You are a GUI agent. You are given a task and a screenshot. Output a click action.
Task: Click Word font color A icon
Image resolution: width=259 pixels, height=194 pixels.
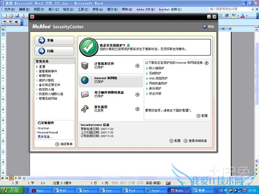[242, 16]
